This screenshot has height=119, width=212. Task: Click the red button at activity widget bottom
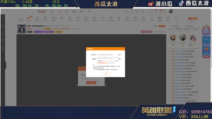[206, 57]
